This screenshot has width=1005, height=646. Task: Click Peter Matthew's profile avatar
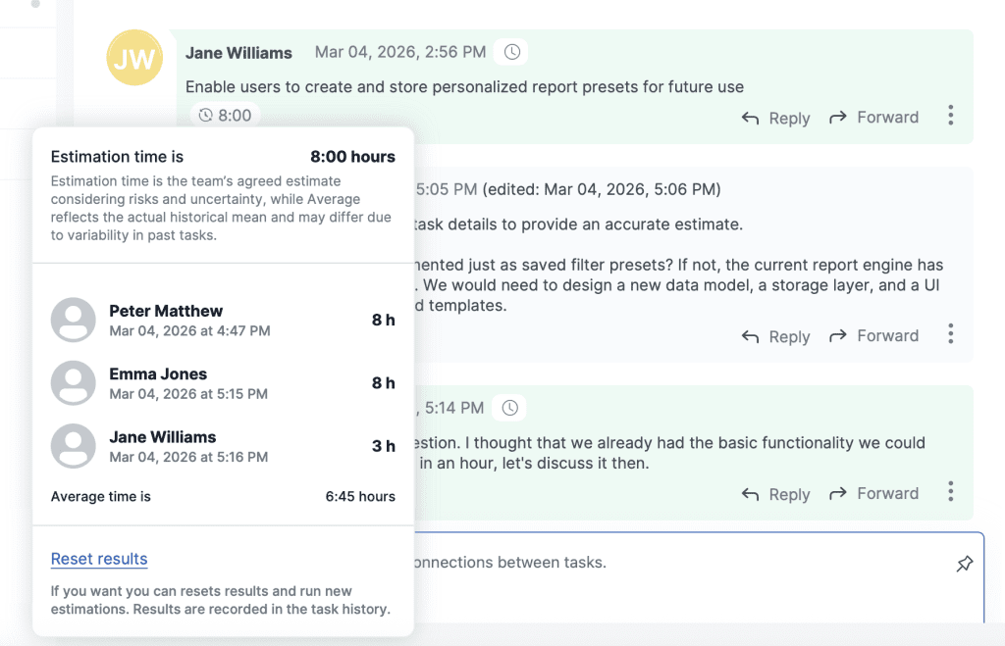pos(74,320)
